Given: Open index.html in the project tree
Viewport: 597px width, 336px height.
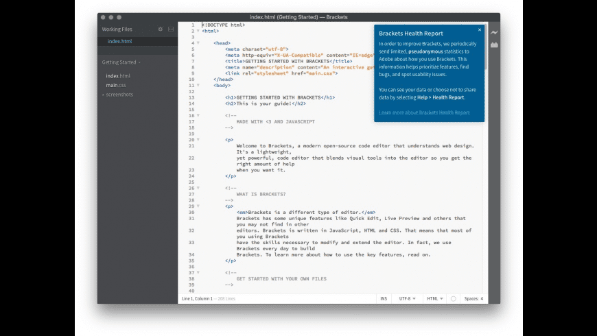Looking at the screenshot, I should pos(117,75).
